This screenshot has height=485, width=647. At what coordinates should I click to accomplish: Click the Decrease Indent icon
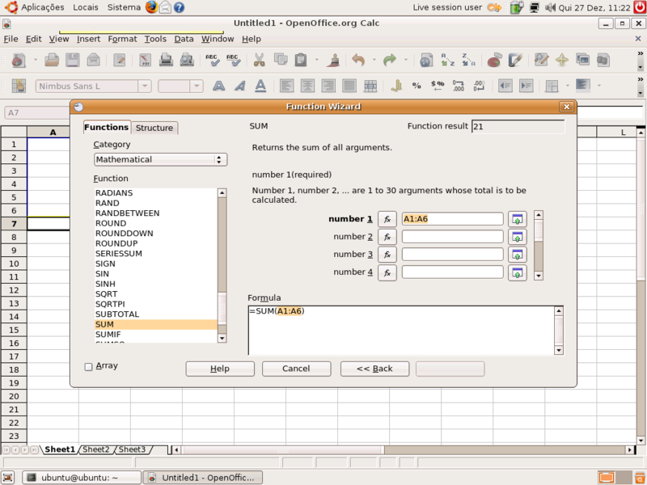pos(505,86)
